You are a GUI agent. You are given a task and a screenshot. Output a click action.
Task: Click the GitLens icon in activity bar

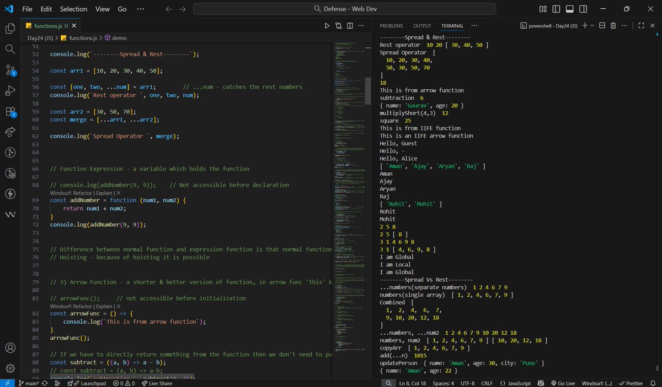[x=10, y=152]
